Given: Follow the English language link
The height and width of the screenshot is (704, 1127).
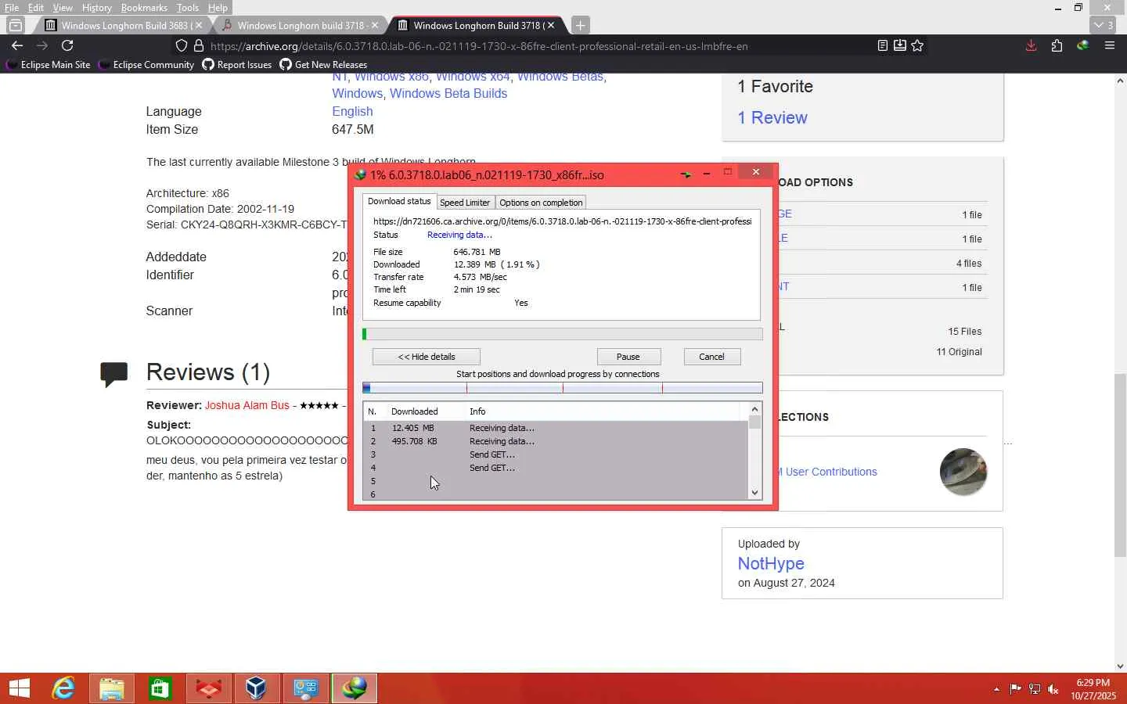Looking at the screenshot, I should (352, 112).
